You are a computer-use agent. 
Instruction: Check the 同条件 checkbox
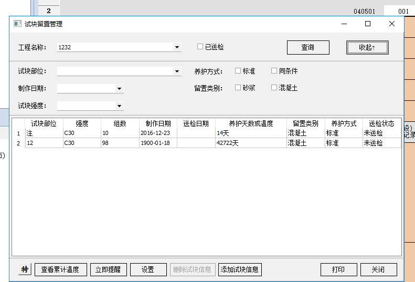click(x=274, y=71)
